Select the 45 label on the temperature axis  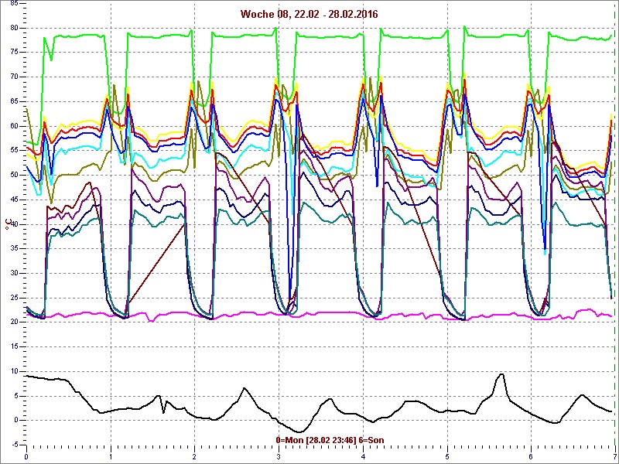click(x=14, y=200)
